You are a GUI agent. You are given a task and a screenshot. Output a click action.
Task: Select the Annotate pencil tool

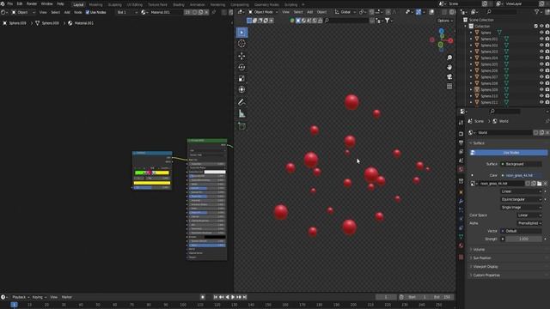[x=241, y=102]
